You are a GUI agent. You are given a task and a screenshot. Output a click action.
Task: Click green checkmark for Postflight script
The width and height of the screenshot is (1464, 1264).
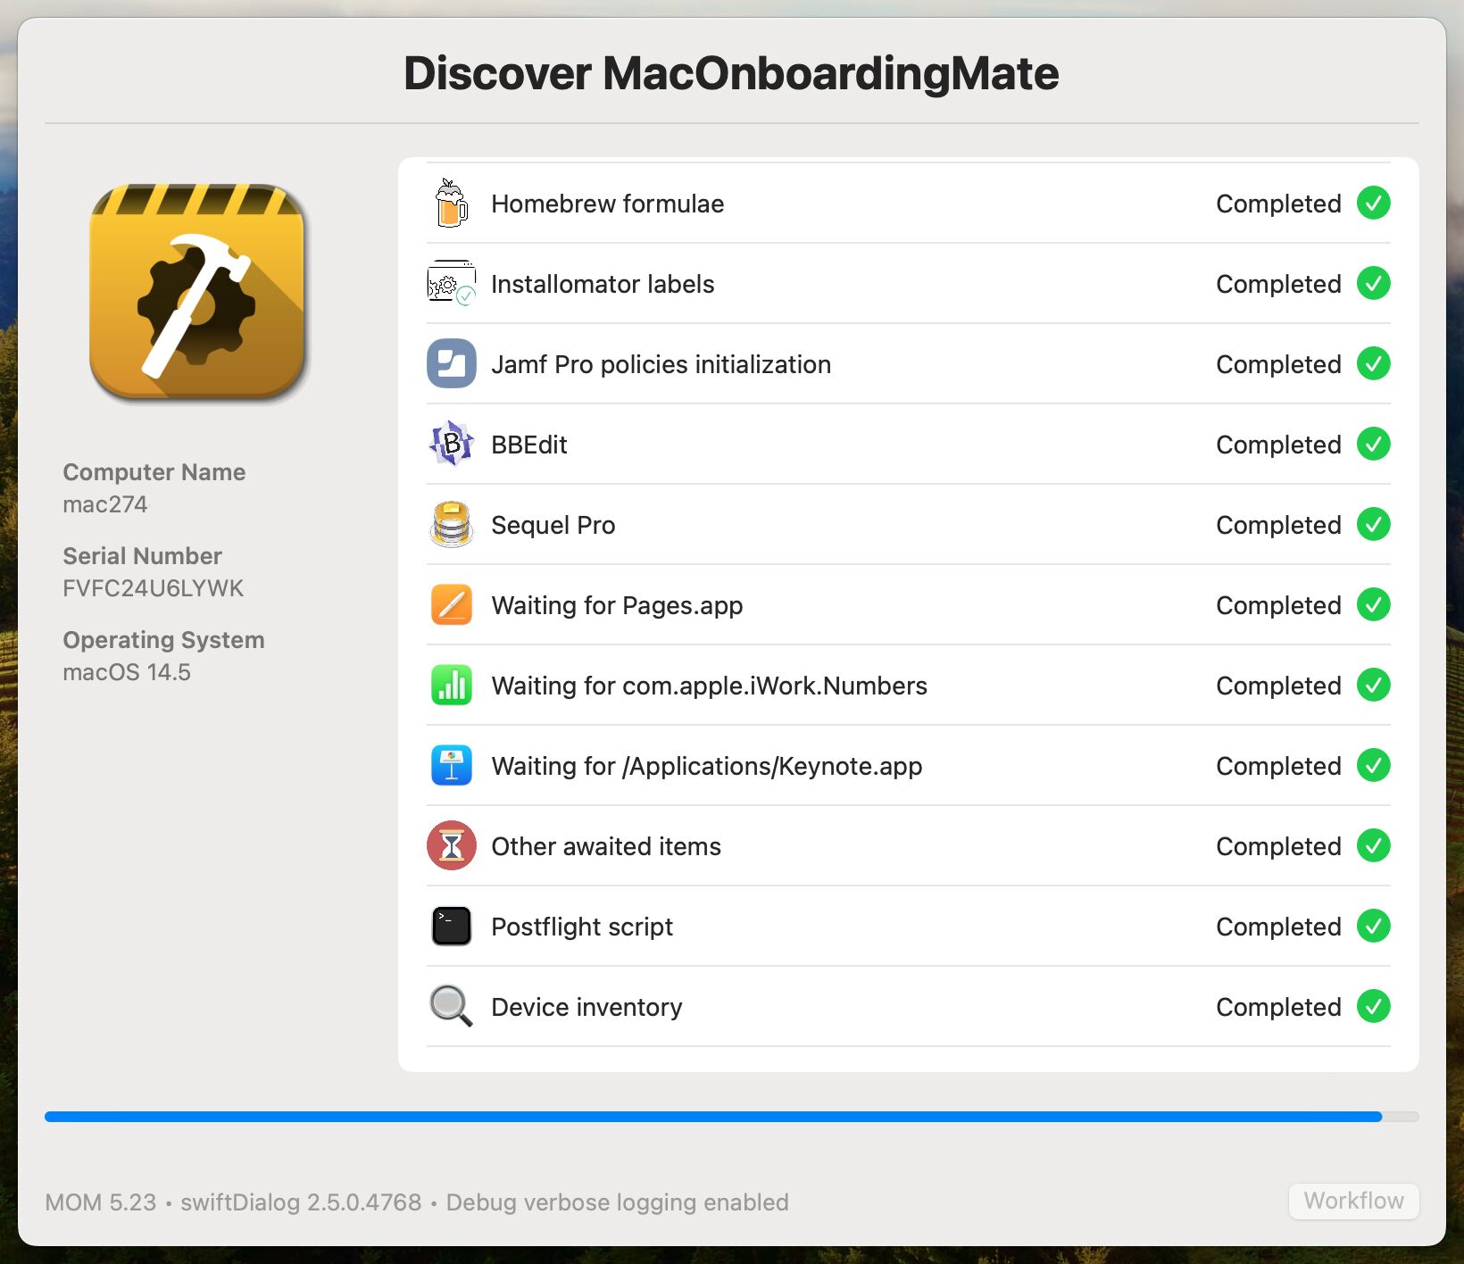click(x=1373, y=926)
